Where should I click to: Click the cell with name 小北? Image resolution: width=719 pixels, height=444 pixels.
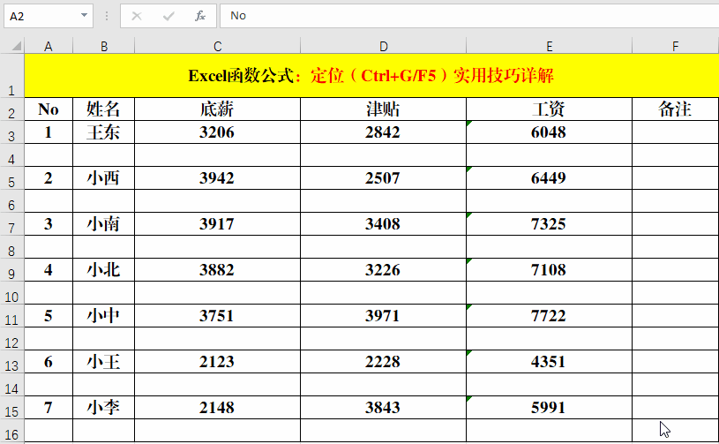tap(103, 270)
